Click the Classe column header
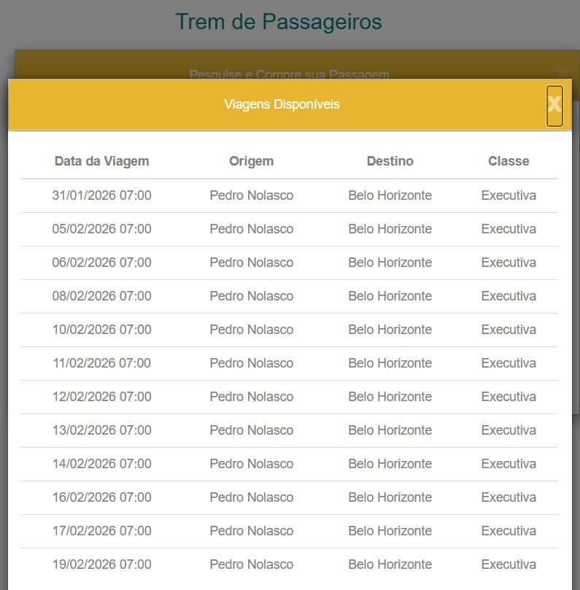This screenshot has width=580, height=590. click(x=509, y=161)
